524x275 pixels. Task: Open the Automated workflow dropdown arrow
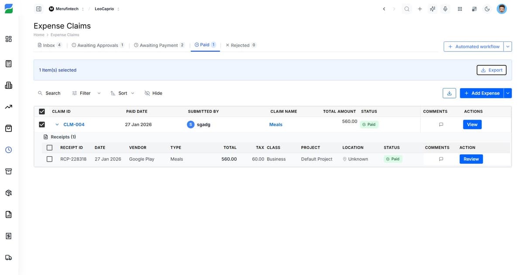507,46
